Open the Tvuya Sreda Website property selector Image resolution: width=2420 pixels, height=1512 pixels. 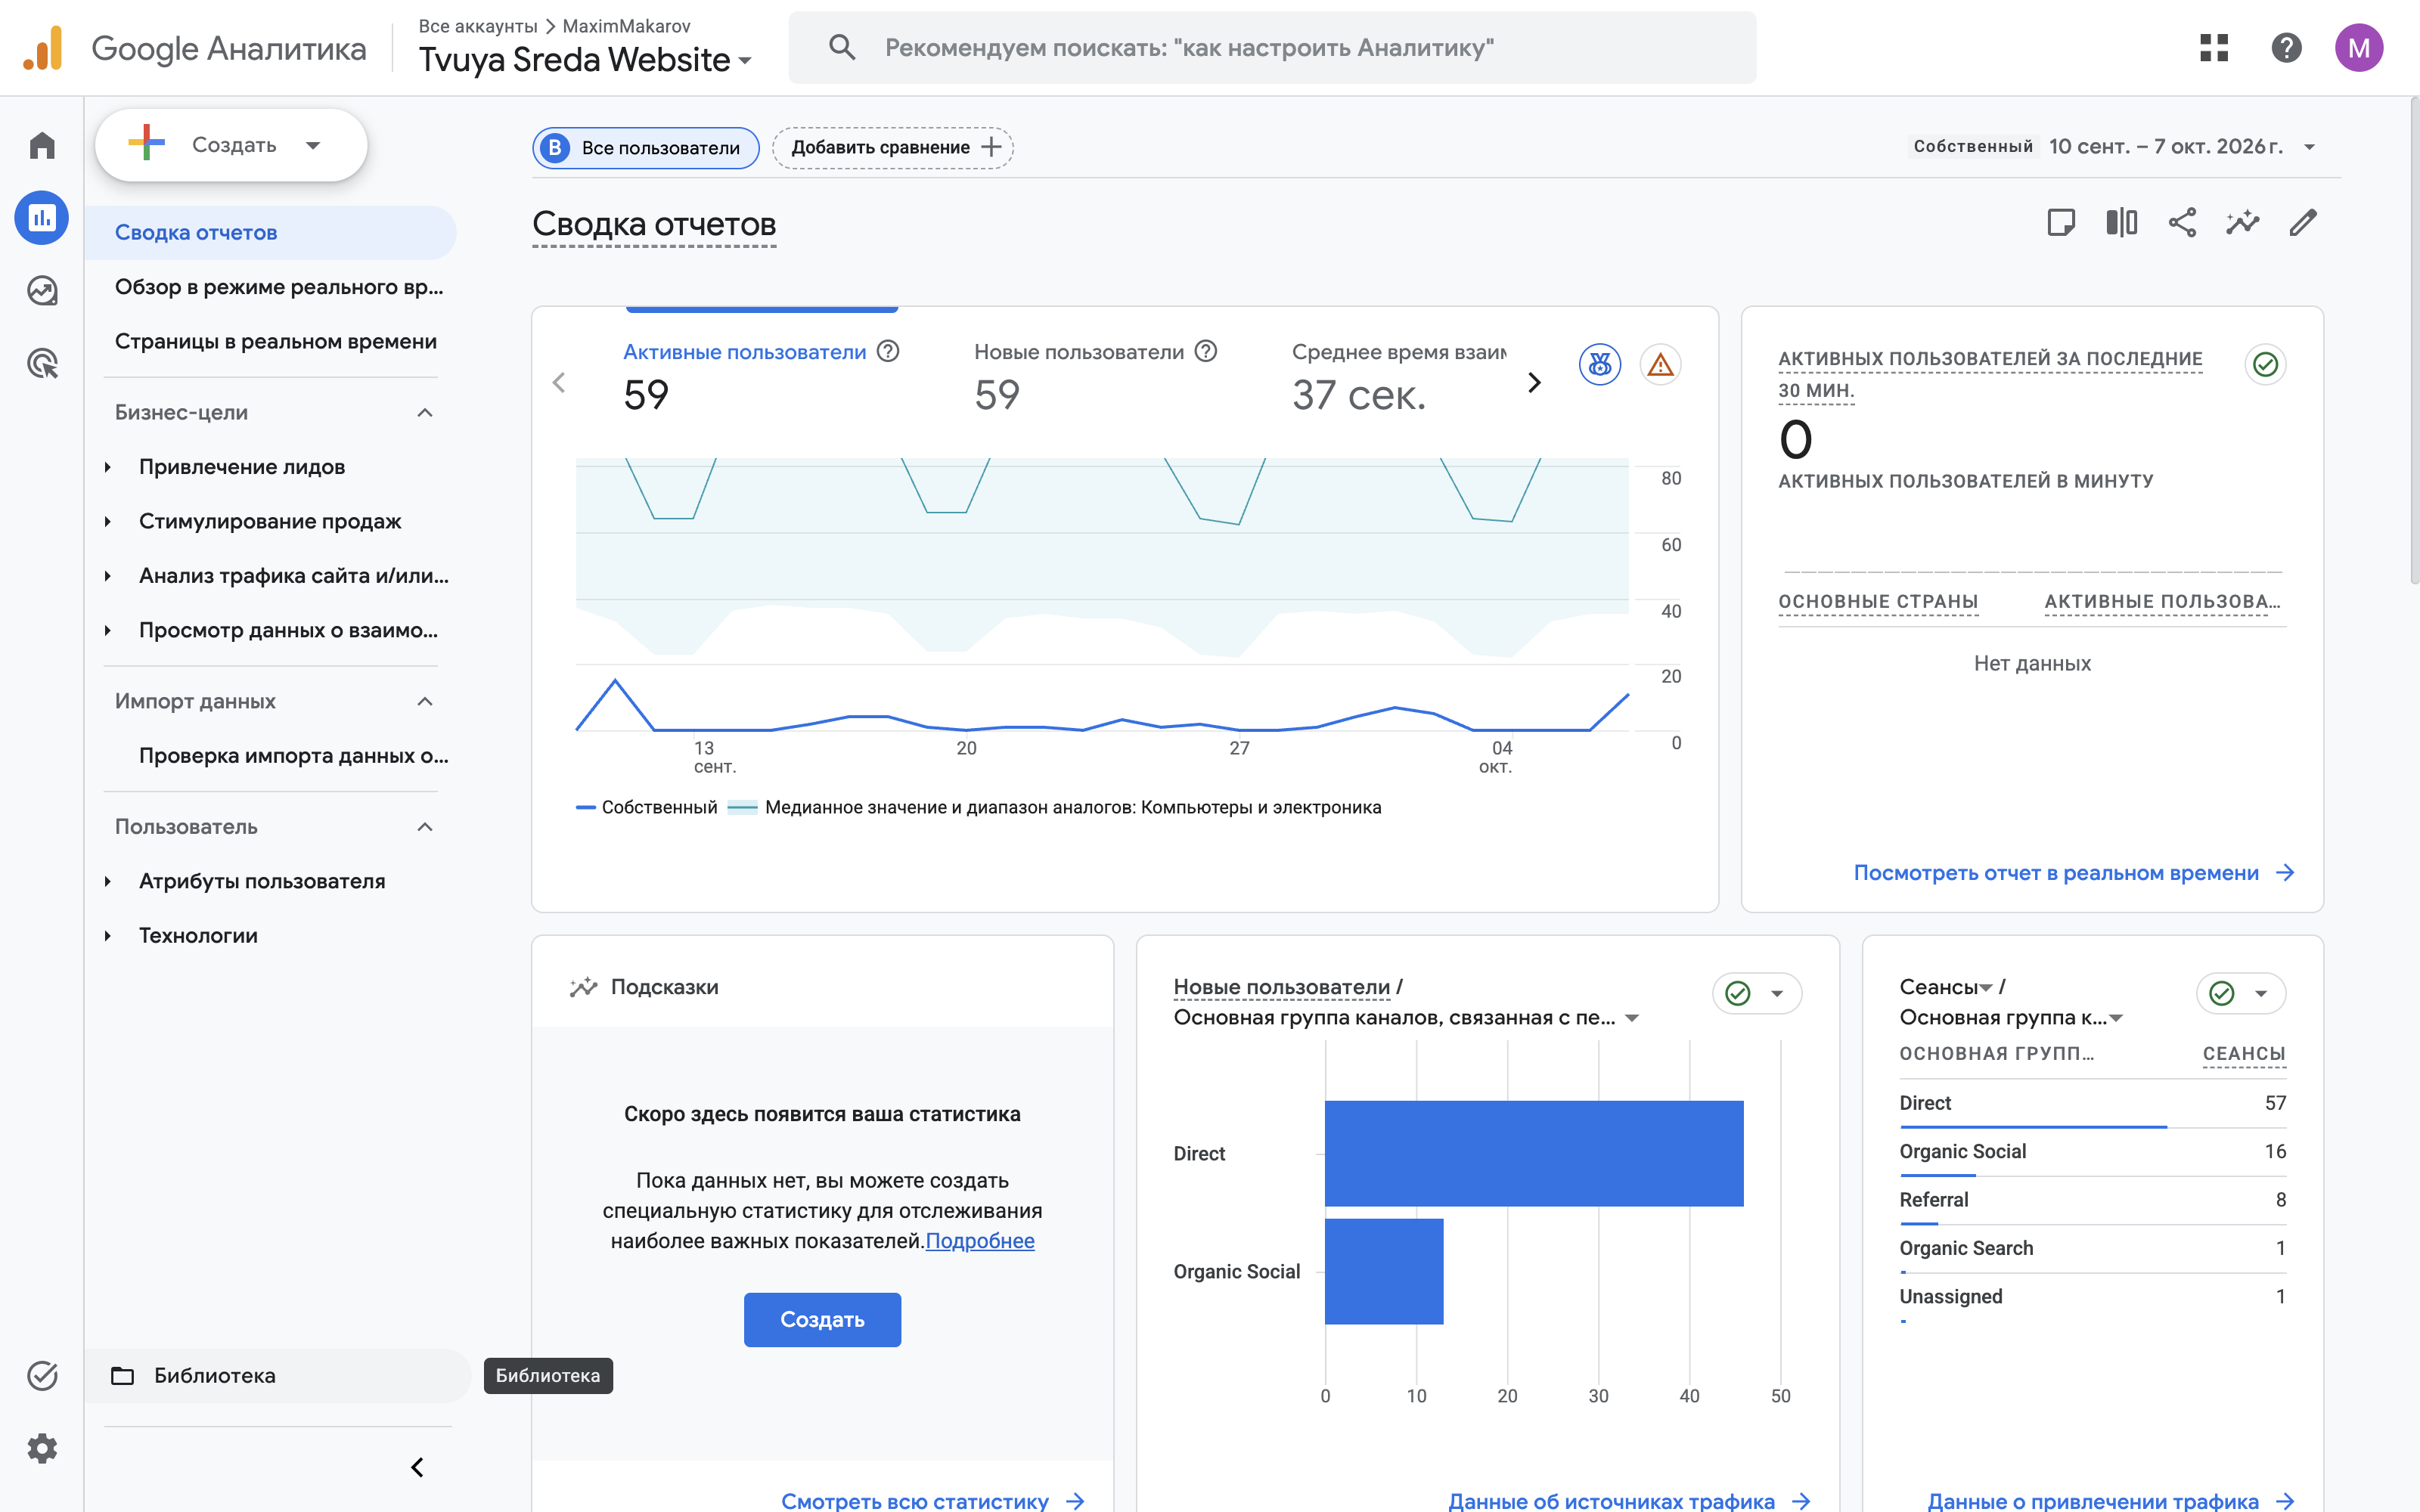pyautogui.click(x=585, y=60)
